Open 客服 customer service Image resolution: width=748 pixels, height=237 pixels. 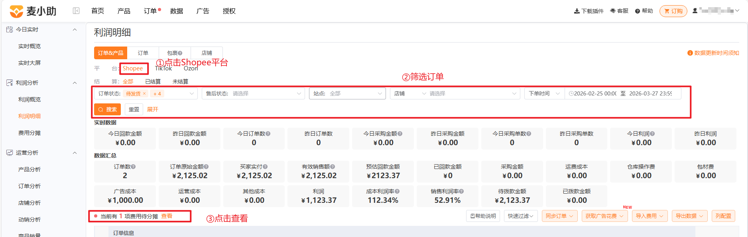[619, 11]
